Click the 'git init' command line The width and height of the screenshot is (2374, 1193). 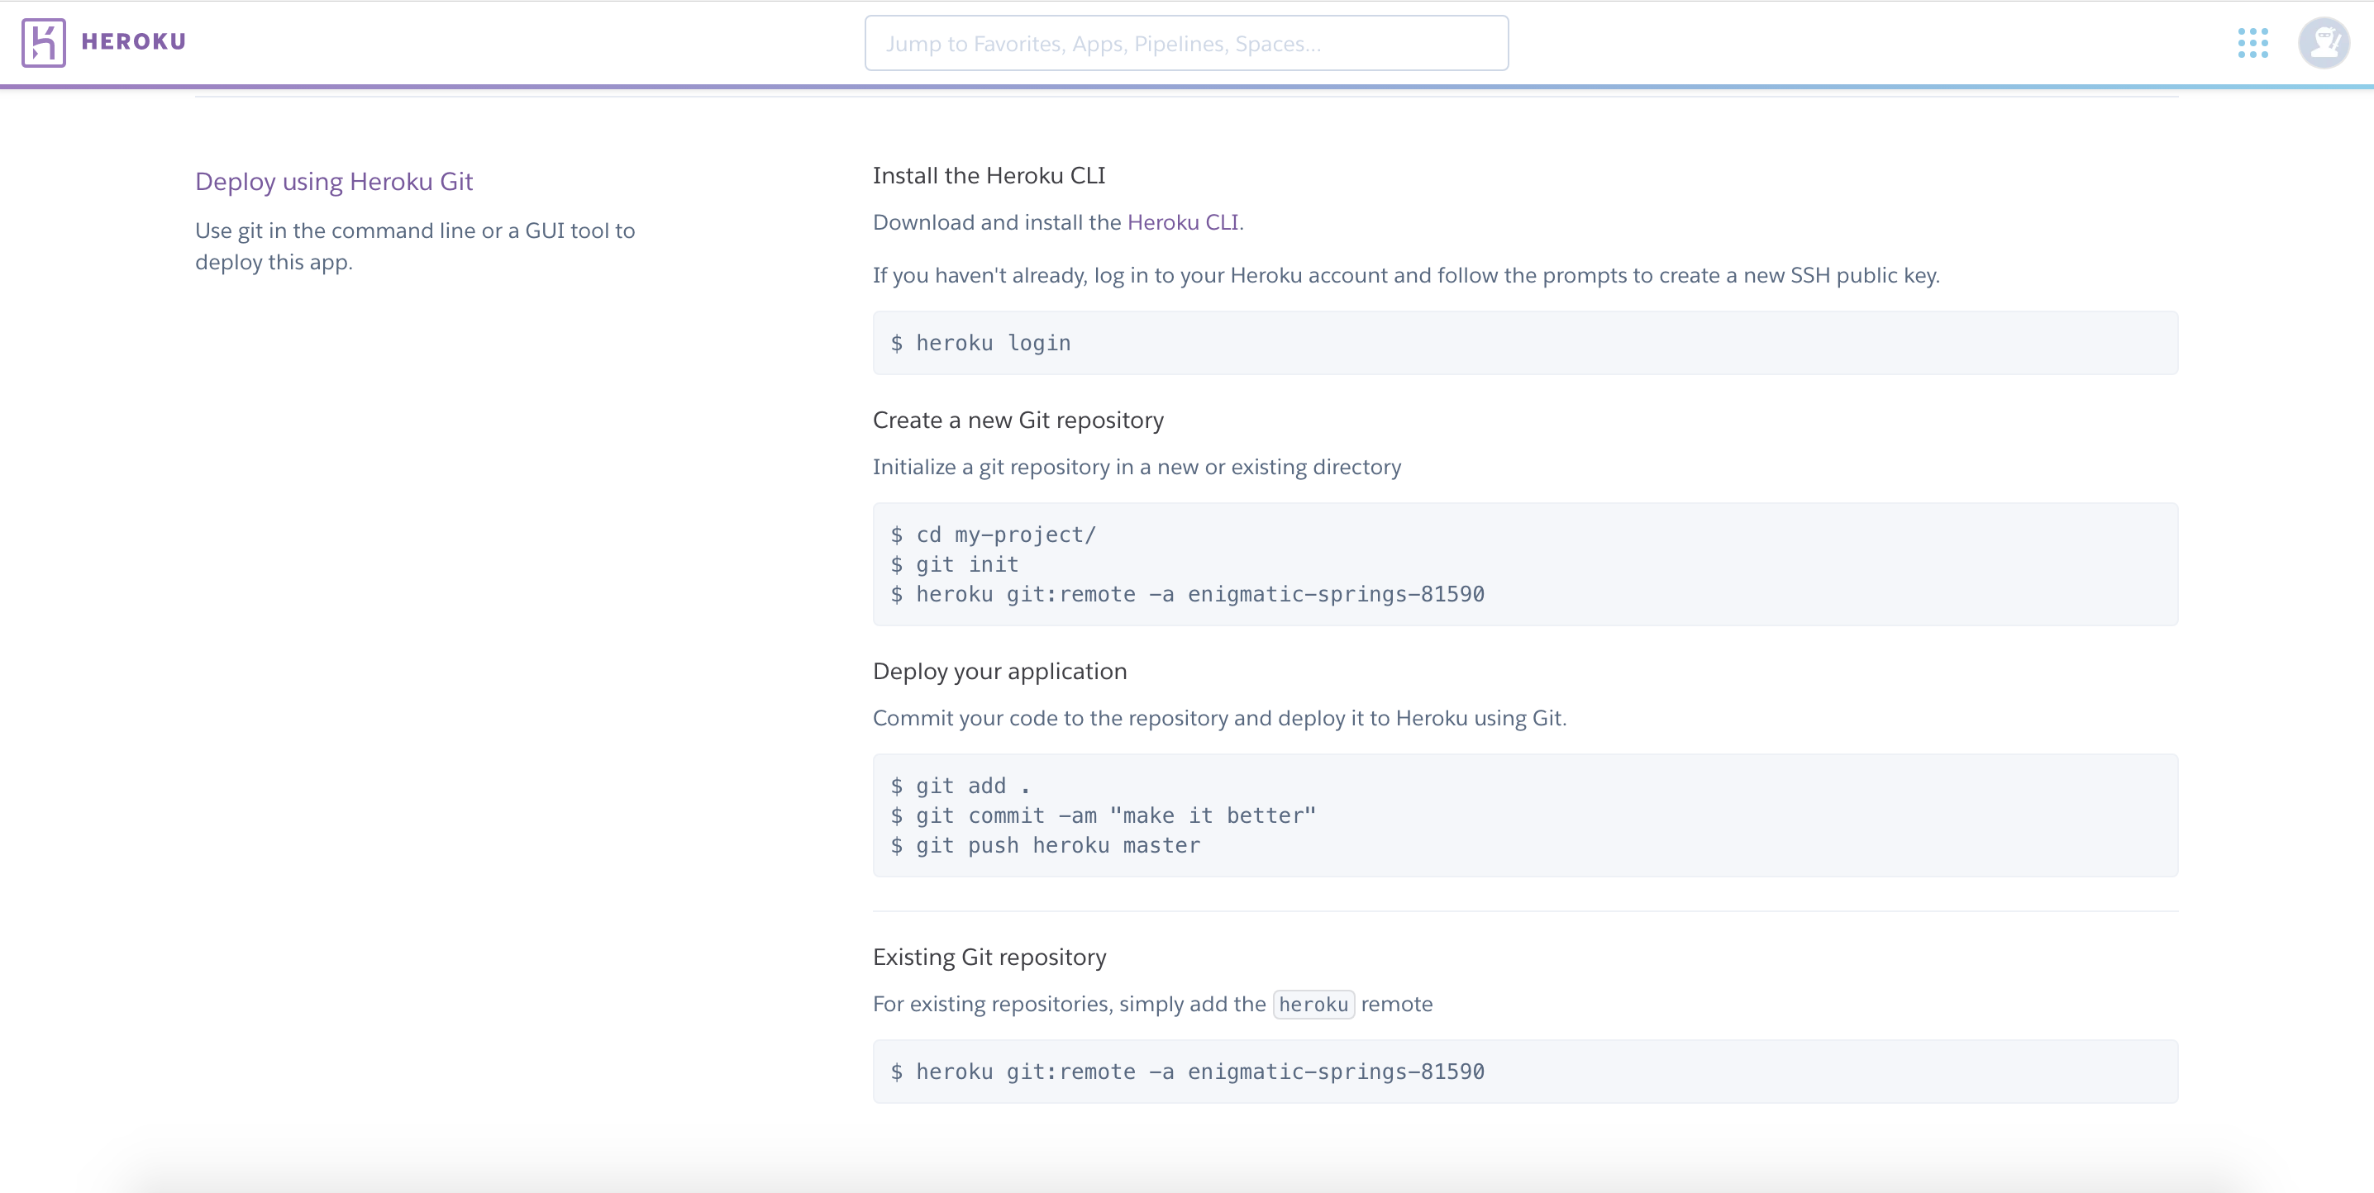[954, 563]
